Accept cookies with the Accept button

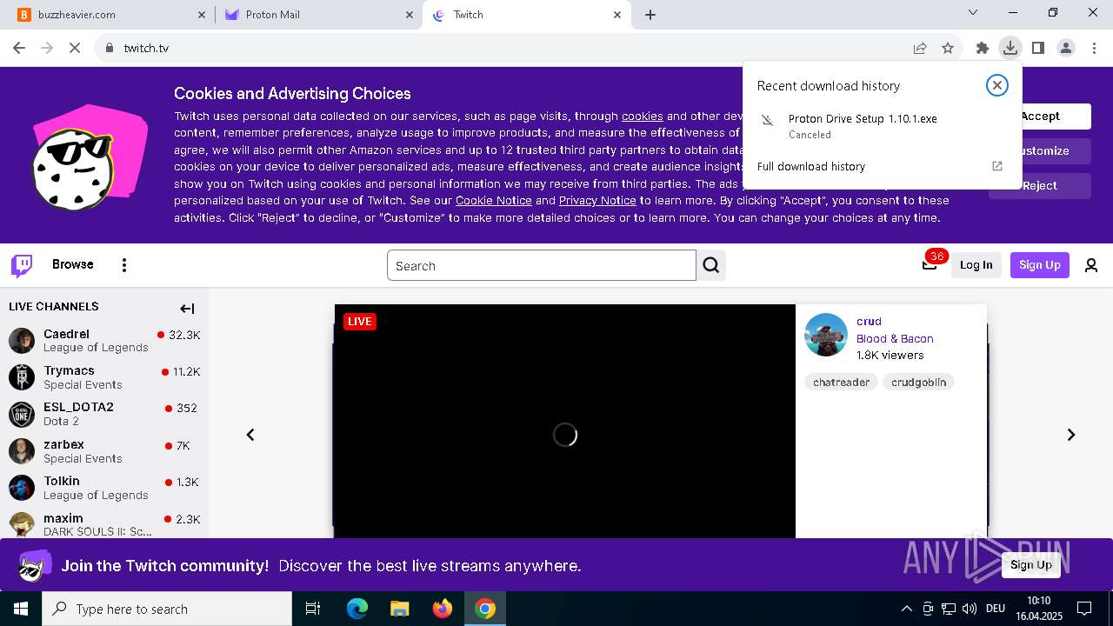(1056, 117)
